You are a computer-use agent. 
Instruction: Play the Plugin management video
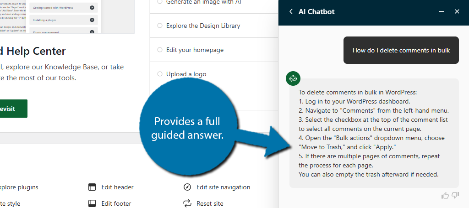[x=92, y=32]
